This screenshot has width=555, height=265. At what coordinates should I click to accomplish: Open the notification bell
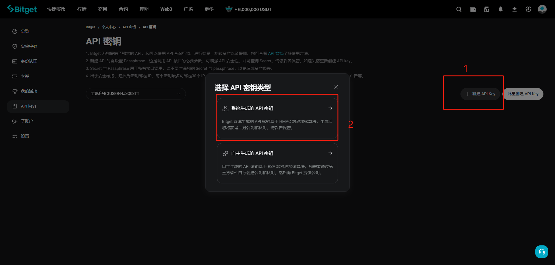point(501,9)
